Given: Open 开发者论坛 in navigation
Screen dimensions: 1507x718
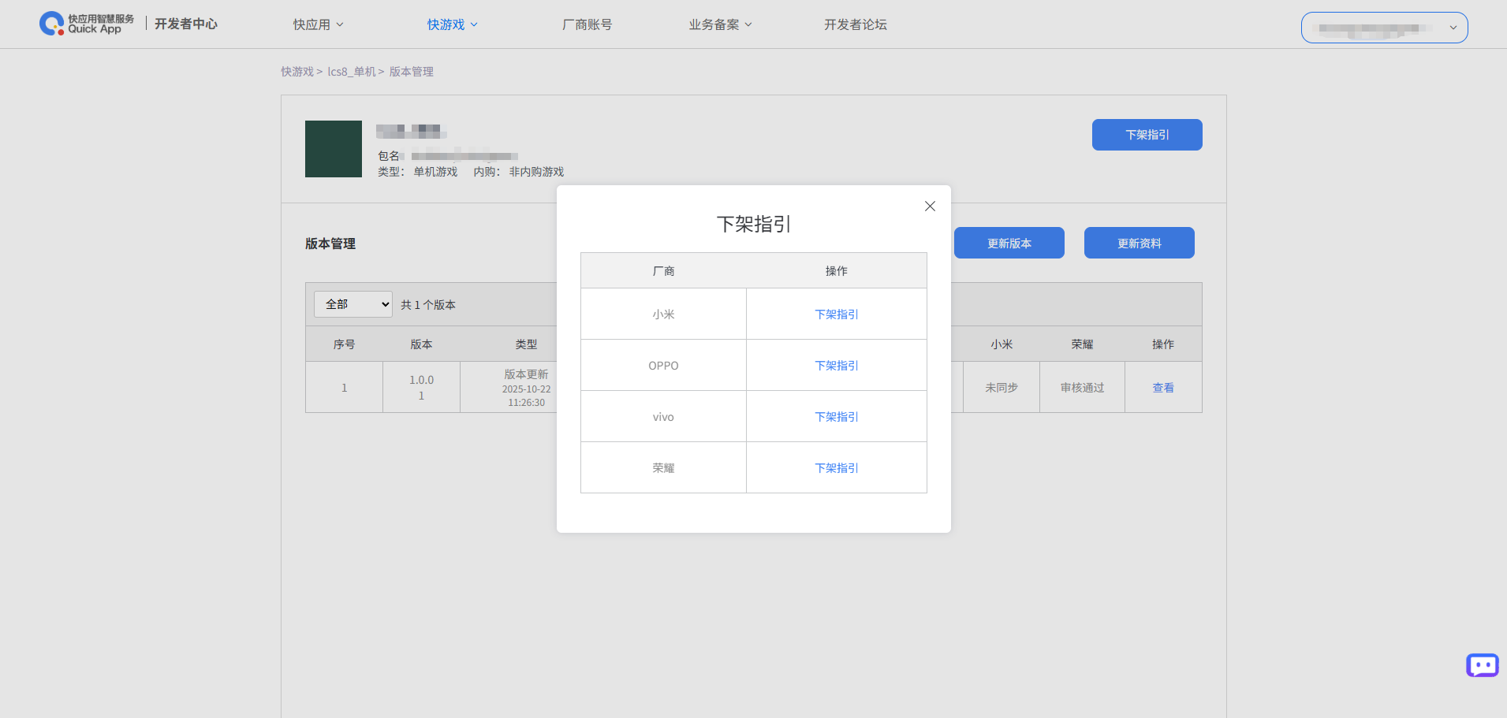Looking at the screenshot, I should click(x=855, y=24).
